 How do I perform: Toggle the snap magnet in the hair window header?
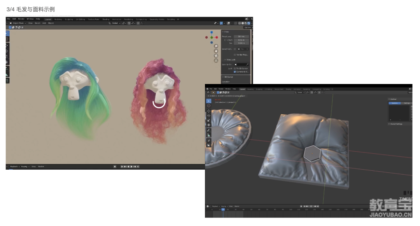point(129,23)
